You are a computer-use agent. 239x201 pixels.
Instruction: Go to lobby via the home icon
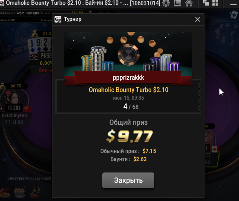click(x=189, y=3)
